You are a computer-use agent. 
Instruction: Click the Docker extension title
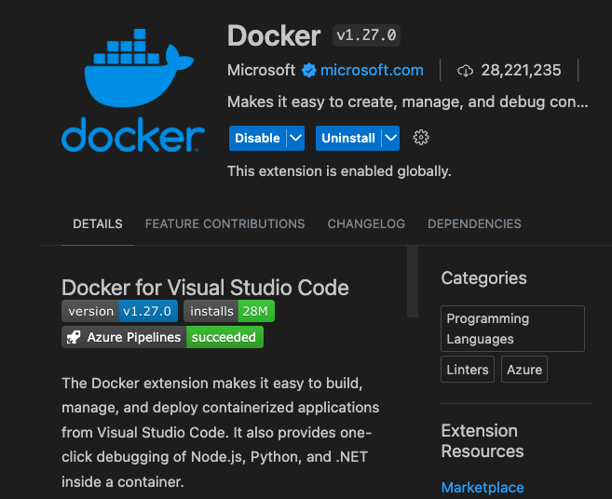[274, 36]
